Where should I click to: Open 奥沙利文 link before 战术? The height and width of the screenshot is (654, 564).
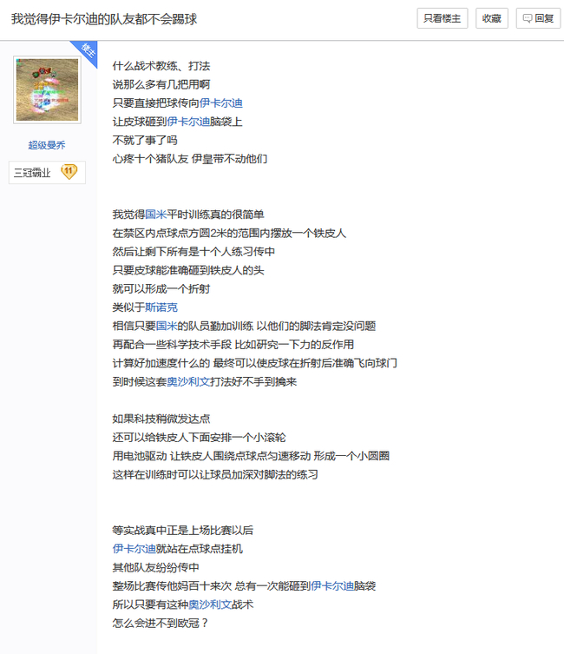[x=210, y=604]
